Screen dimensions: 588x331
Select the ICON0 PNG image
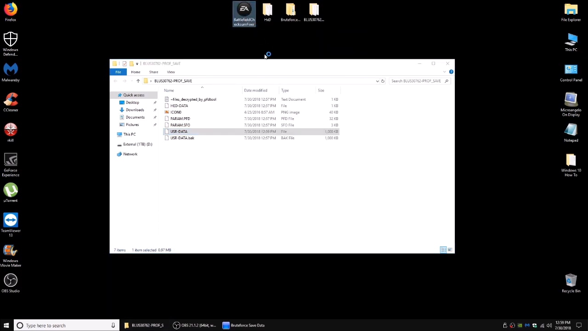tap(251, 112)
